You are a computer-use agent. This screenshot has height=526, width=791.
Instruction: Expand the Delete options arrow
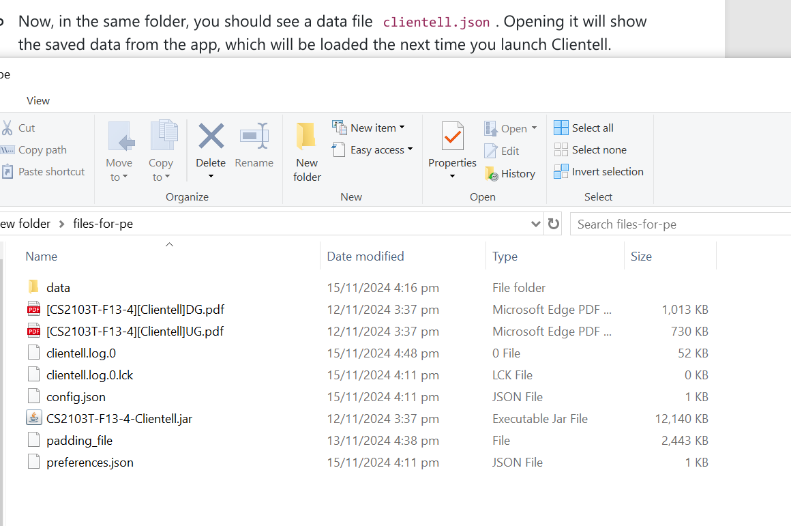(211, 176)
